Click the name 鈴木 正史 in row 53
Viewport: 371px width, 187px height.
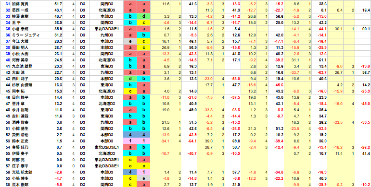pos(20,141)
